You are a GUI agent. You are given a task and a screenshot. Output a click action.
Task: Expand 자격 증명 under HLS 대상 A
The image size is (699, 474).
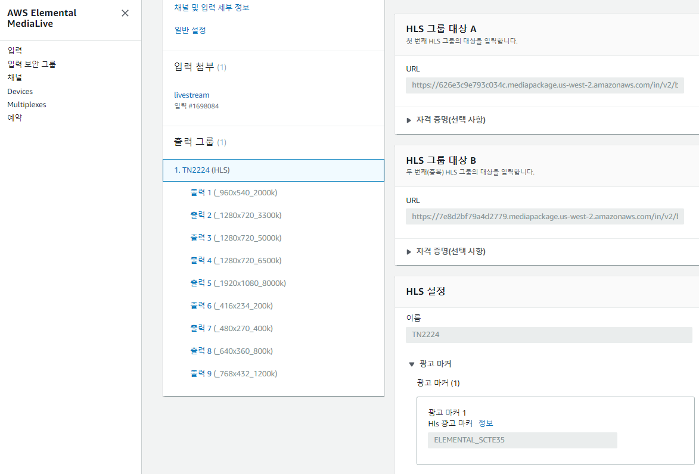tap(446, 120)
